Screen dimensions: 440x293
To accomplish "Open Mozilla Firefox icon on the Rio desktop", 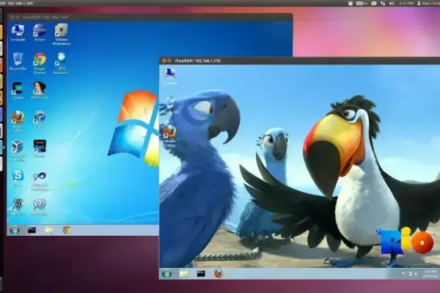I will [170, 136].
